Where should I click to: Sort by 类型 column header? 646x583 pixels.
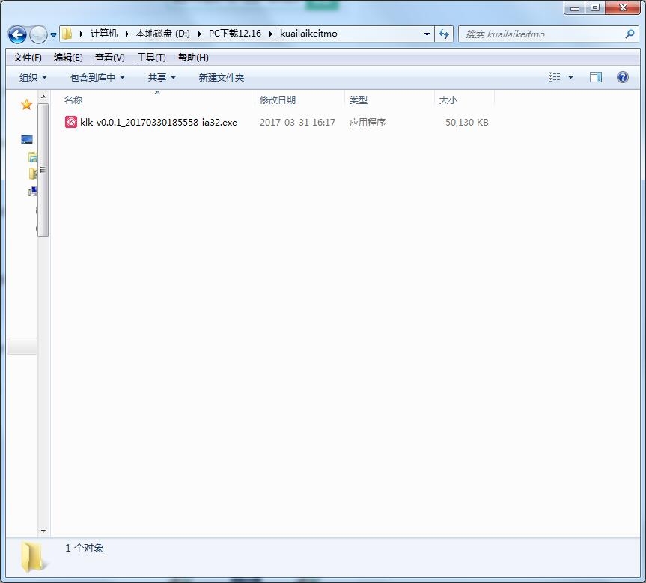click(358, 100)
